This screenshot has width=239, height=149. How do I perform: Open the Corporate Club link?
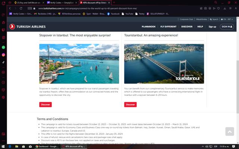click(186, 19)
